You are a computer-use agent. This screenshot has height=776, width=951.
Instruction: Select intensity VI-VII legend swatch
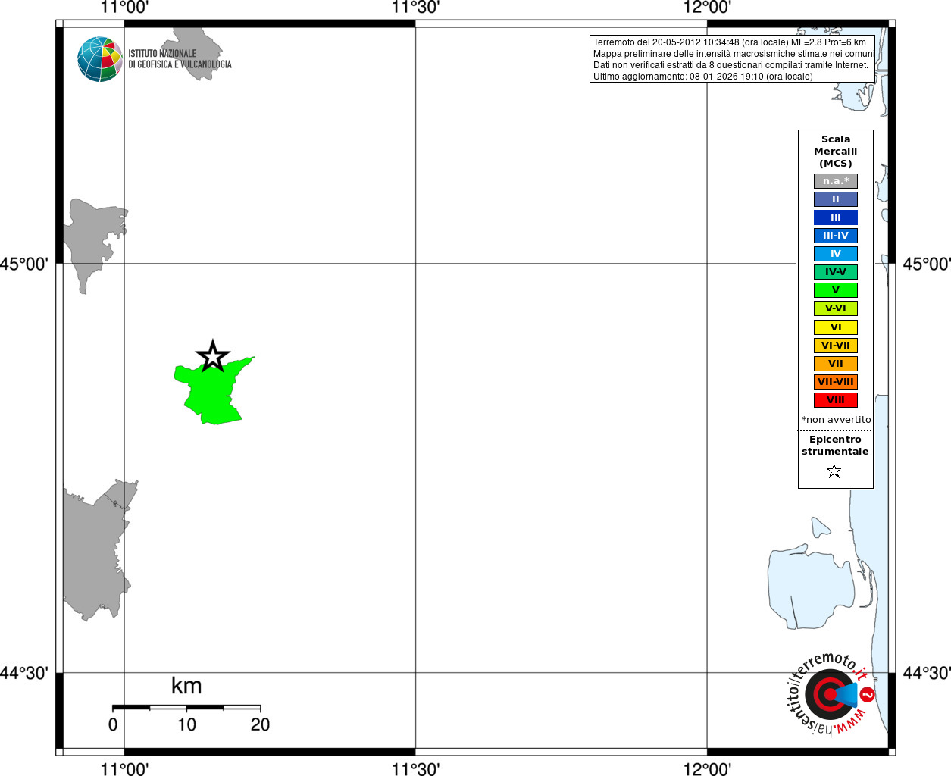tap(836, 346)
